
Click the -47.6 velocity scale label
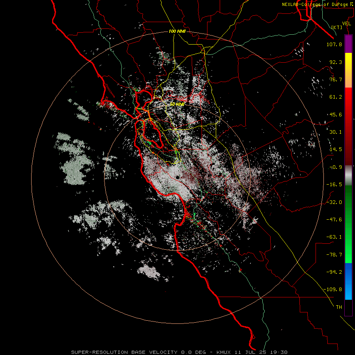coord(334,220)
